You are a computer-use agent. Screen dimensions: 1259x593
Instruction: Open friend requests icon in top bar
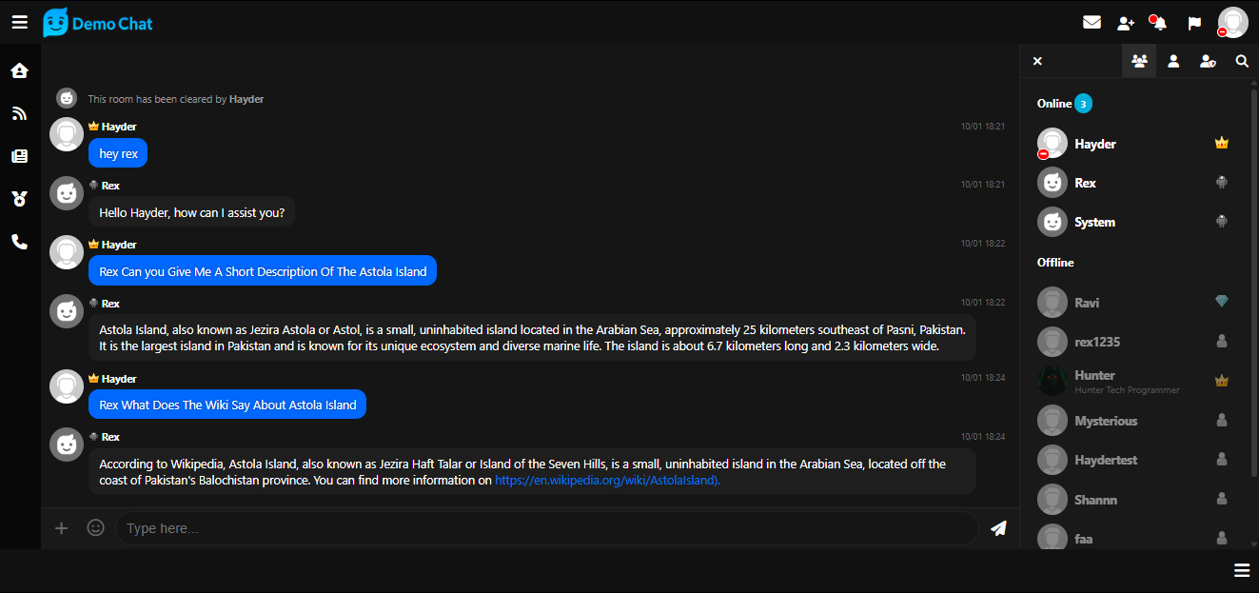coord(1126,23)
